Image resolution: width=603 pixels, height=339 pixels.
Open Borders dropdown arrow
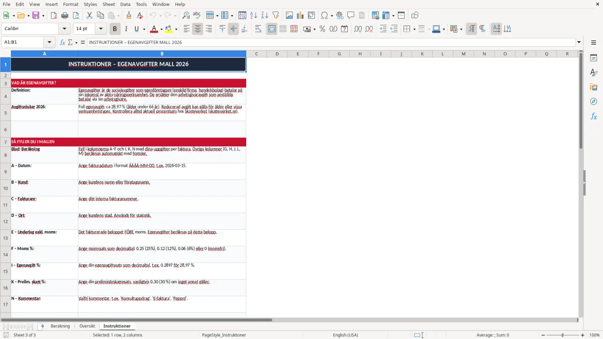414,29
